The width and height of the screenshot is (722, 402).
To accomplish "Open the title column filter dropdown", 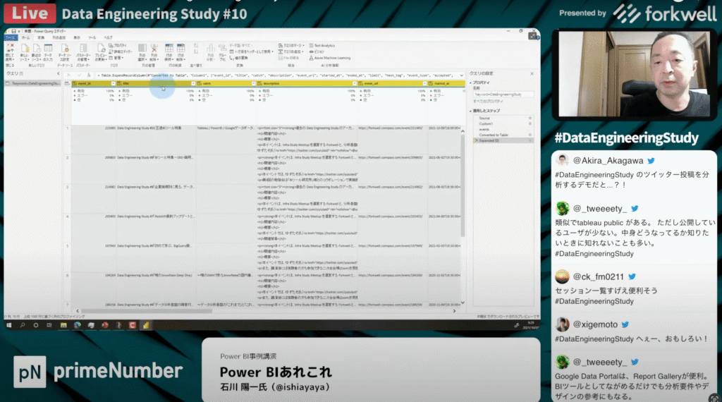I will coord(192,83).
